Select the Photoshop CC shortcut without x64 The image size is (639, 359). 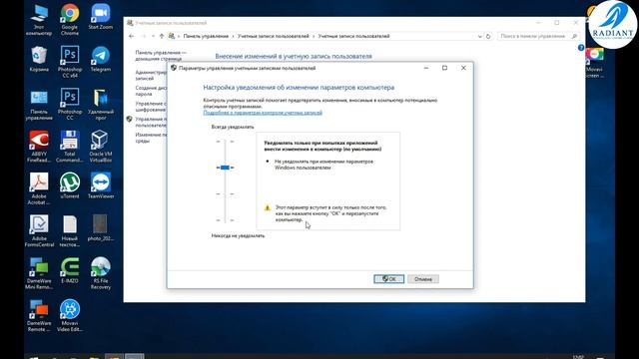click(x=70, y=104)
